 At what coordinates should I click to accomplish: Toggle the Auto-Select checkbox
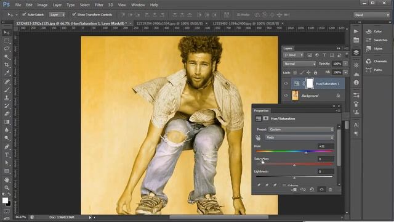click(x=24, y=14)
